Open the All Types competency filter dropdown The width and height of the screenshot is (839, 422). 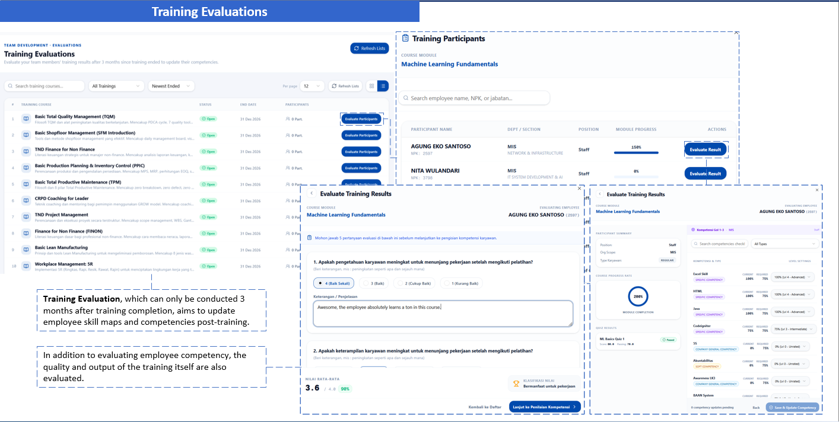pyautogui.click(x=785, y=244)
